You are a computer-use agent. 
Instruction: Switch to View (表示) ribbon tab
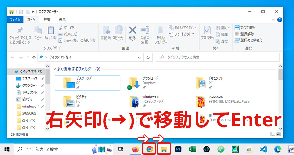(62, 19)
